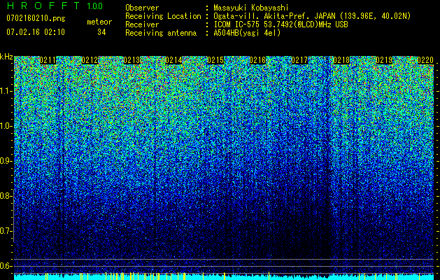The height and width of the screenshot is (280, 440).
Task: Click the 0212 time marker label
Action: [90, 60]
